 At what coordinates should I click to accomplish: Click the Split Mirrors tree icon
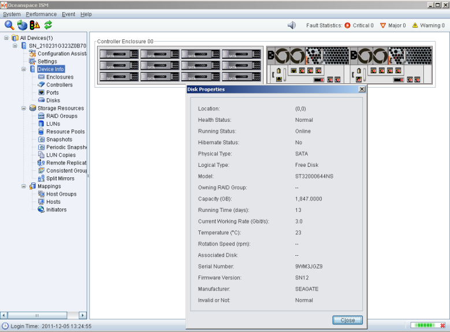[x=42, y=178]
